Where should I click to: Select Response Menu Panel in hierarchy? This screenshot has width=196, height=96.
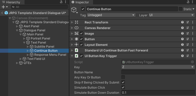50,55
